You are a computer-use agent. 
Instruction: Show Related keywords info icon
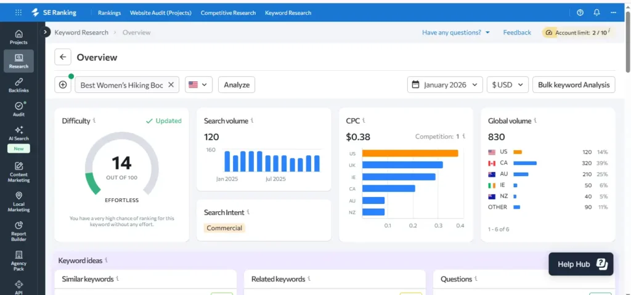(309, 278)
